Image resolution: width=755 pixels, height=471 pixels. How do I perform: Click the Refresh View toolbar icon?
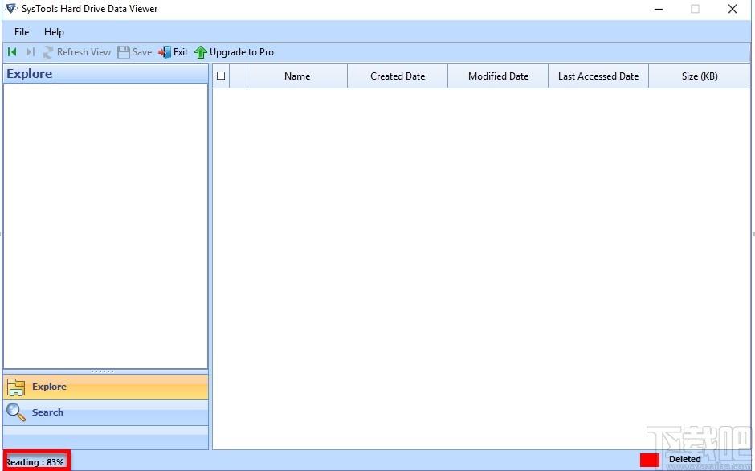pyautogui.click(x=48, y=52)
